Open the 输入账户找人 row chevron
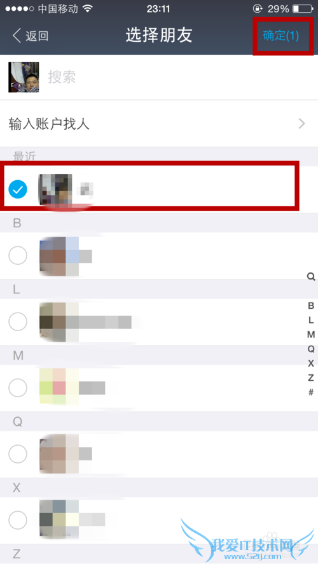Viewport: 318px width, 566px height. click(x=302, y=124)
